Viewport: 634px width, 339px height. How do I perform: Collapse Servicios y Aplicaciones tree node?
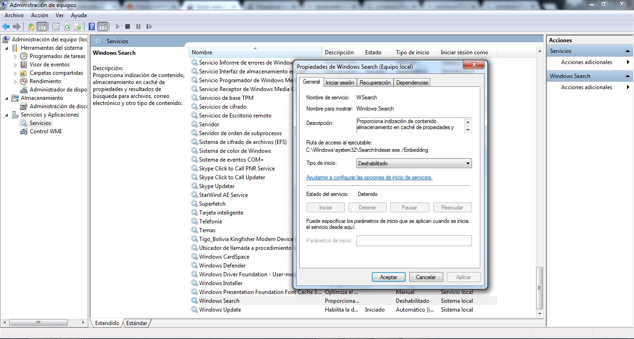click(6, 115)
